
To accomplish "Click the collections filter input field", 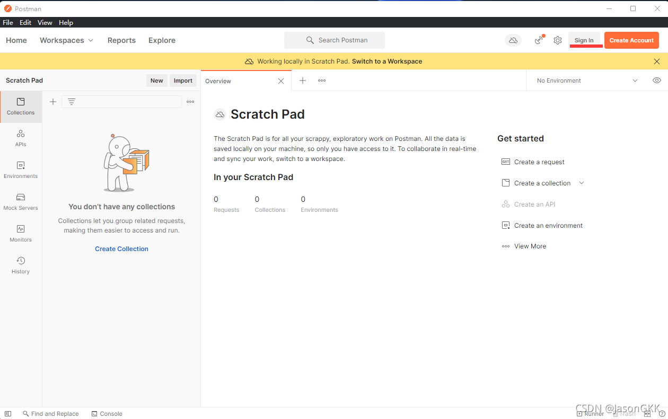I will click(x=121, y=102).
